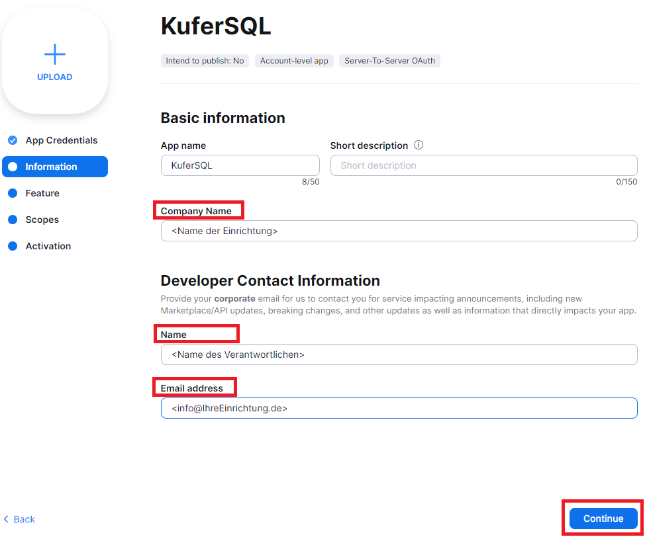Click the Scopes step bullet dot
This screenshot has height=539, width=647.
coord(13,220)
